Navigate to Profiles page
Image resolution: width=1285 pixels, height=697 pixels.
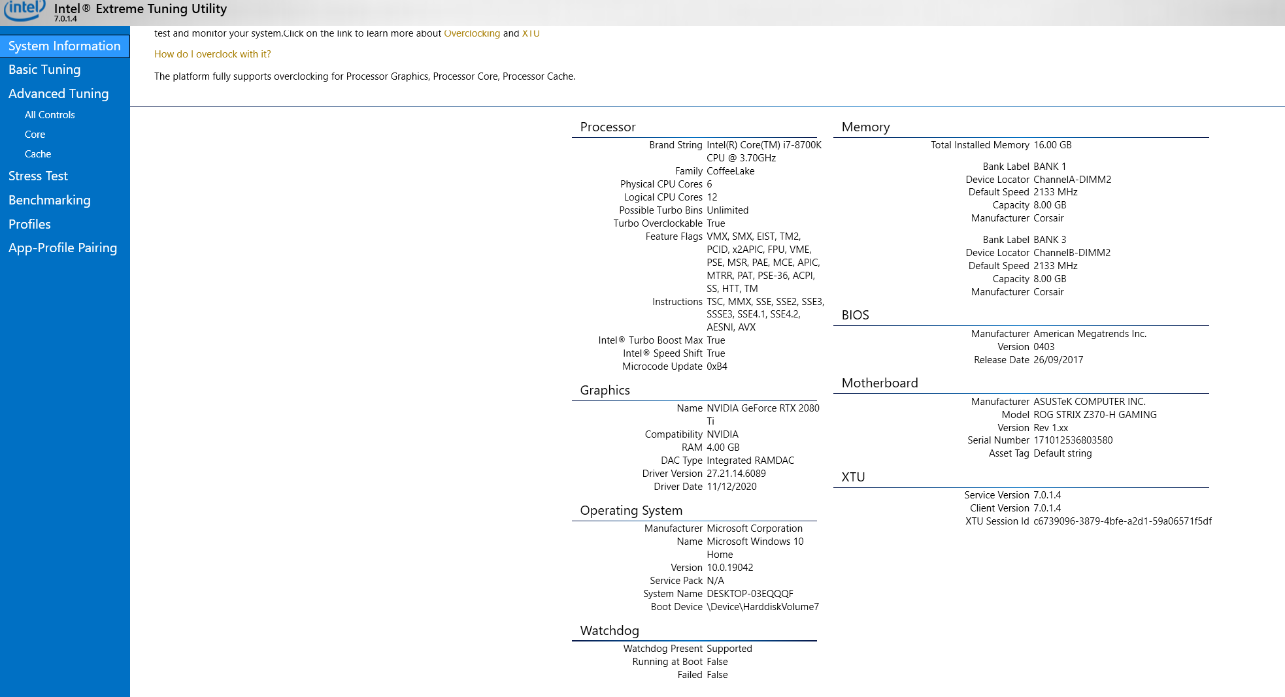point(29,224)
